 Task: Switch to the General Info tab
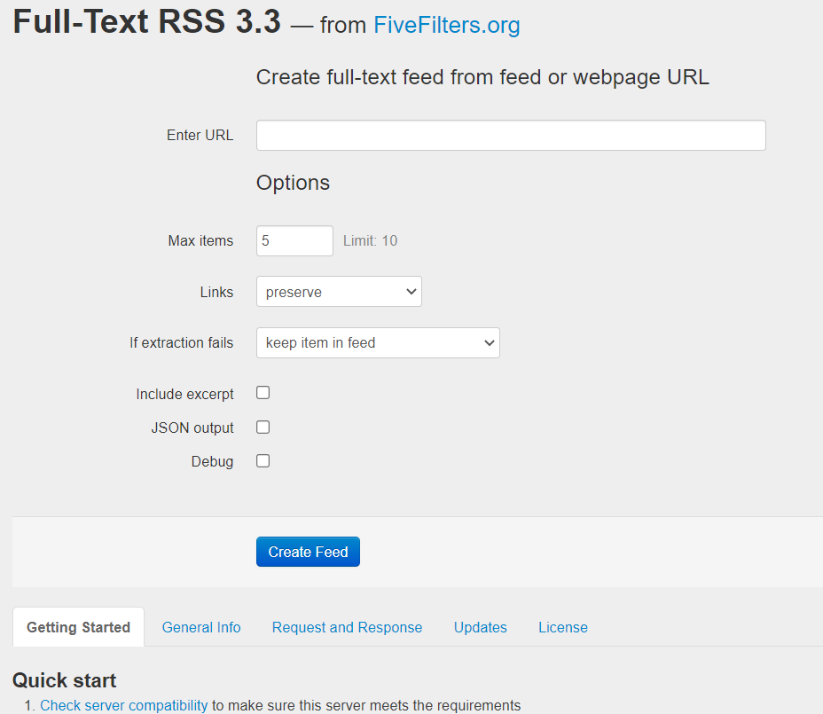pyautogui.click(x=201, y=627)
